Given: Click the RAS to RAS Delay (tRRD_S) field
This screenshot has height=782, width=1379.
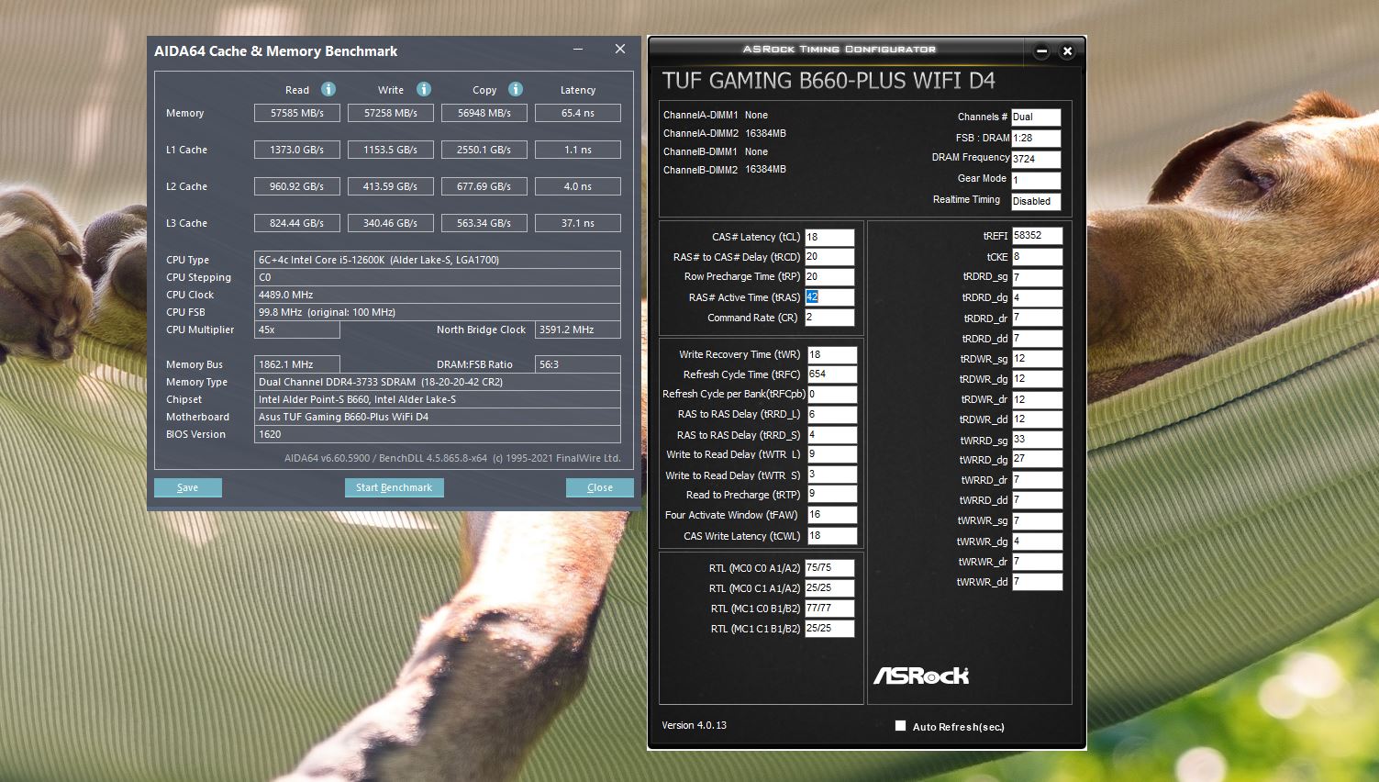Looking at the screenshot, I should pyautogui.click(x=832, y=435).
